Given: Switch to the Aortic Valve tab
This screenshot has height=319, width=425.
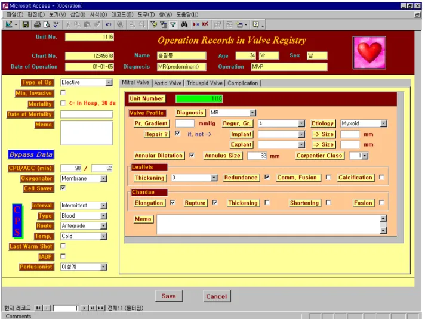Looking at the screenshot, I should [168, 83].
